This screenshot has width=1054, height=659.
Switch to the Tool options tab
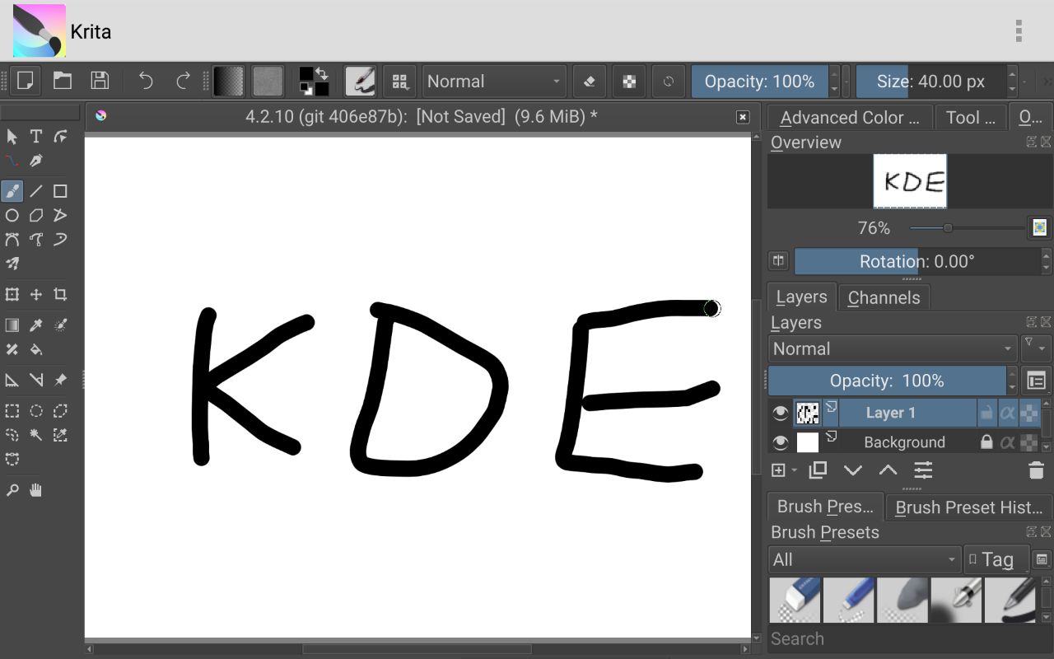pos(972,118)
